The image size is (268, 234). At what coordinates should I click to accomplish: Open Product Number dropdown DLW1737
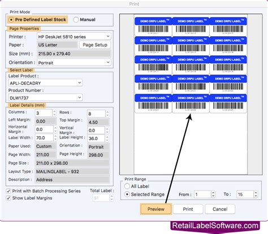click(x=45, y=98)
